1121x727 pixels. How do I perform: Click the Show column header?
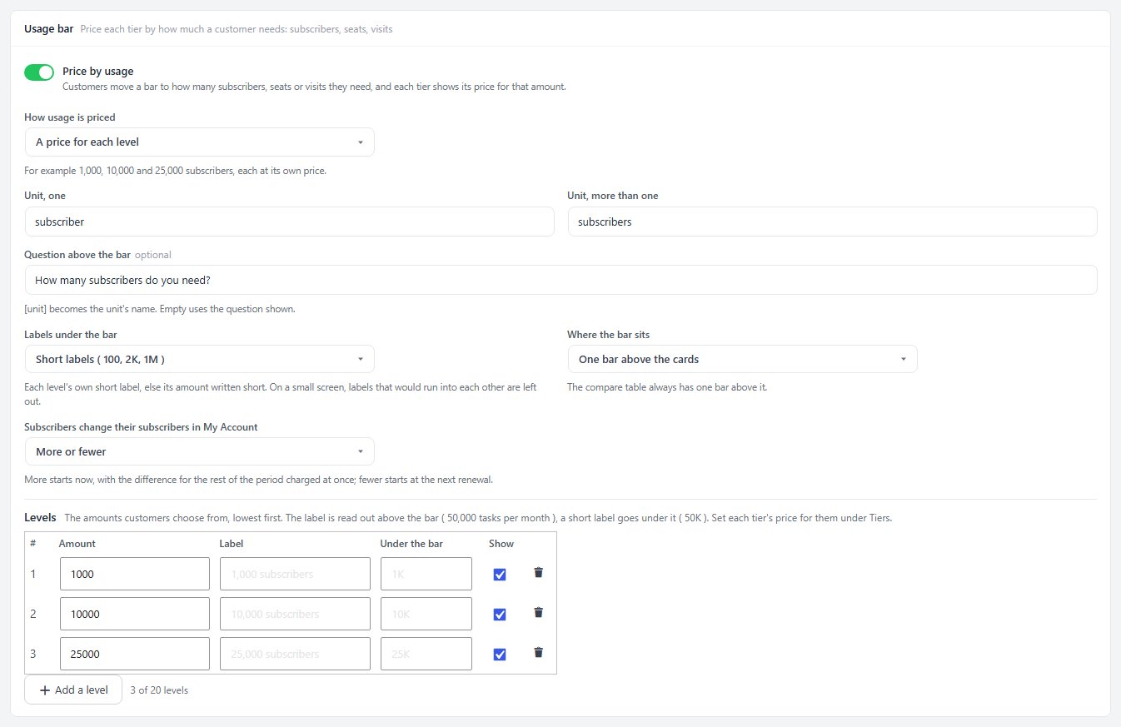501,544
